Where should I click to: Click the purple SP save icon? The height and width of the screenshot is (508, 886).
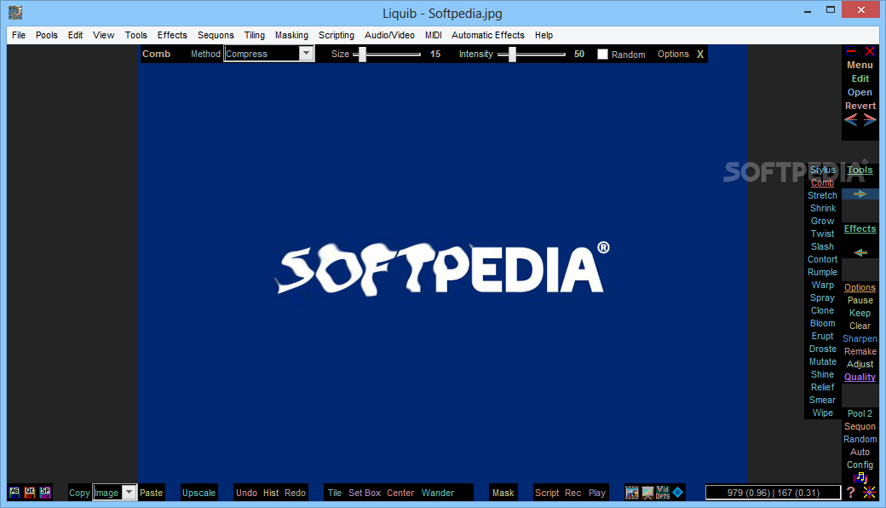[45, 492]
